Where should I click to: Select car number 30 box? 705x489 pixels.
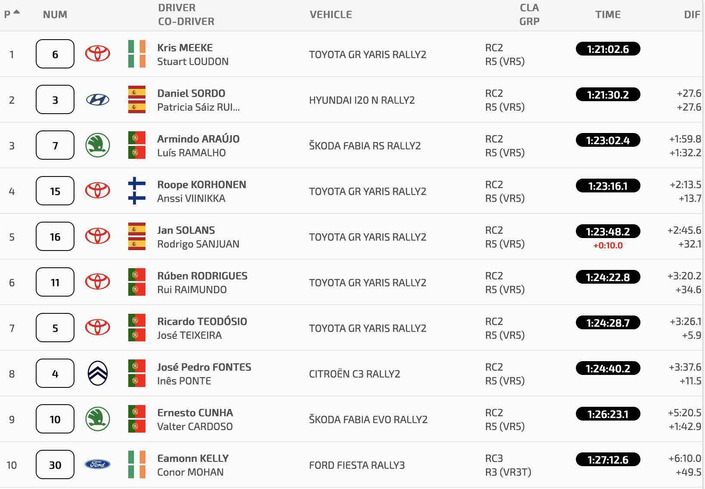tap(55, 464)
